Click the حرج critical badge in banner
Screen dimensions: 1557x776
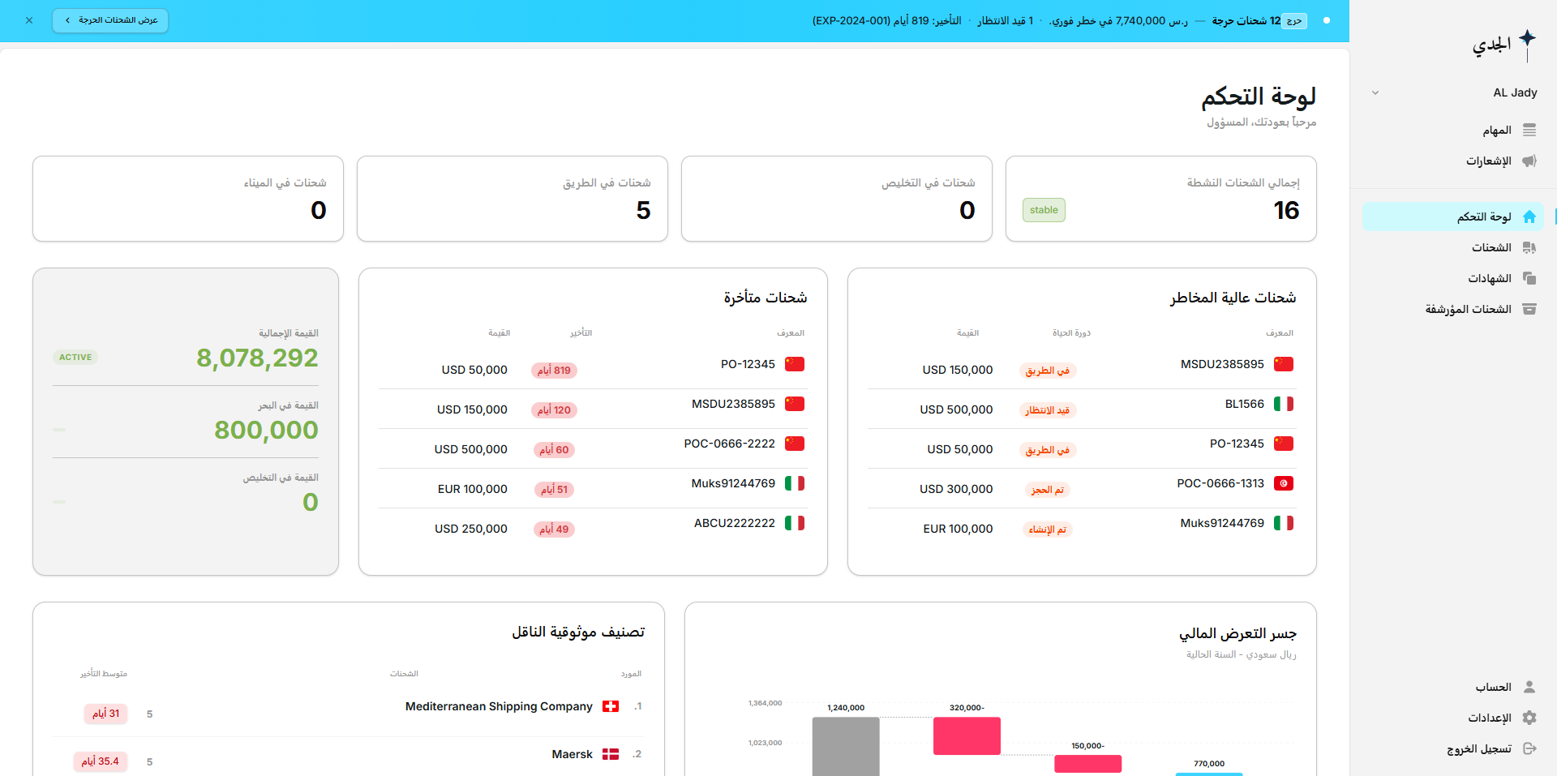coord(1295,21)
